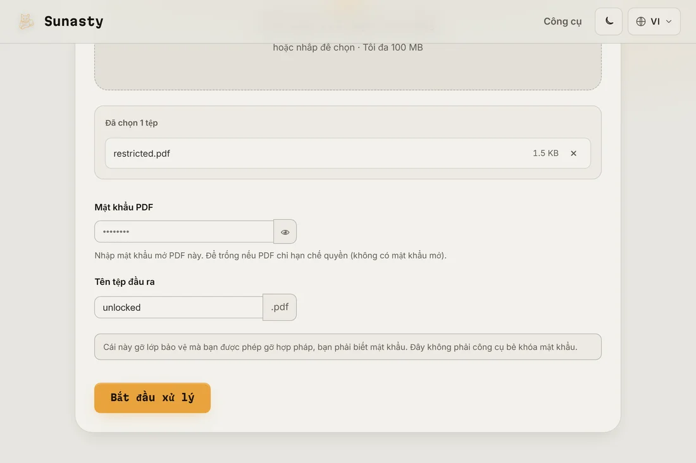
Task: Click the Bắt đầu xử lý button
Action: click(x=152, y=397)
